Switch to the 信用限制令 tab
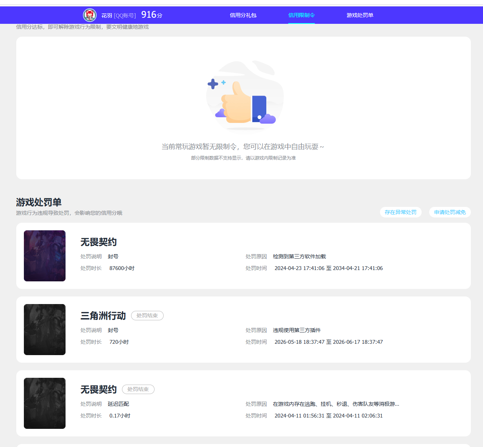The image size is (483, 447). click(x=302, y=15)
